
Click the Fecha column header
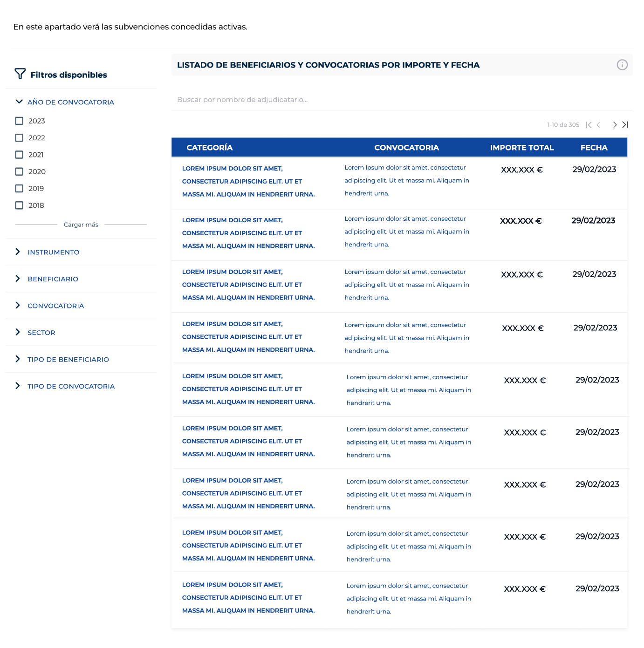[594, 148]
